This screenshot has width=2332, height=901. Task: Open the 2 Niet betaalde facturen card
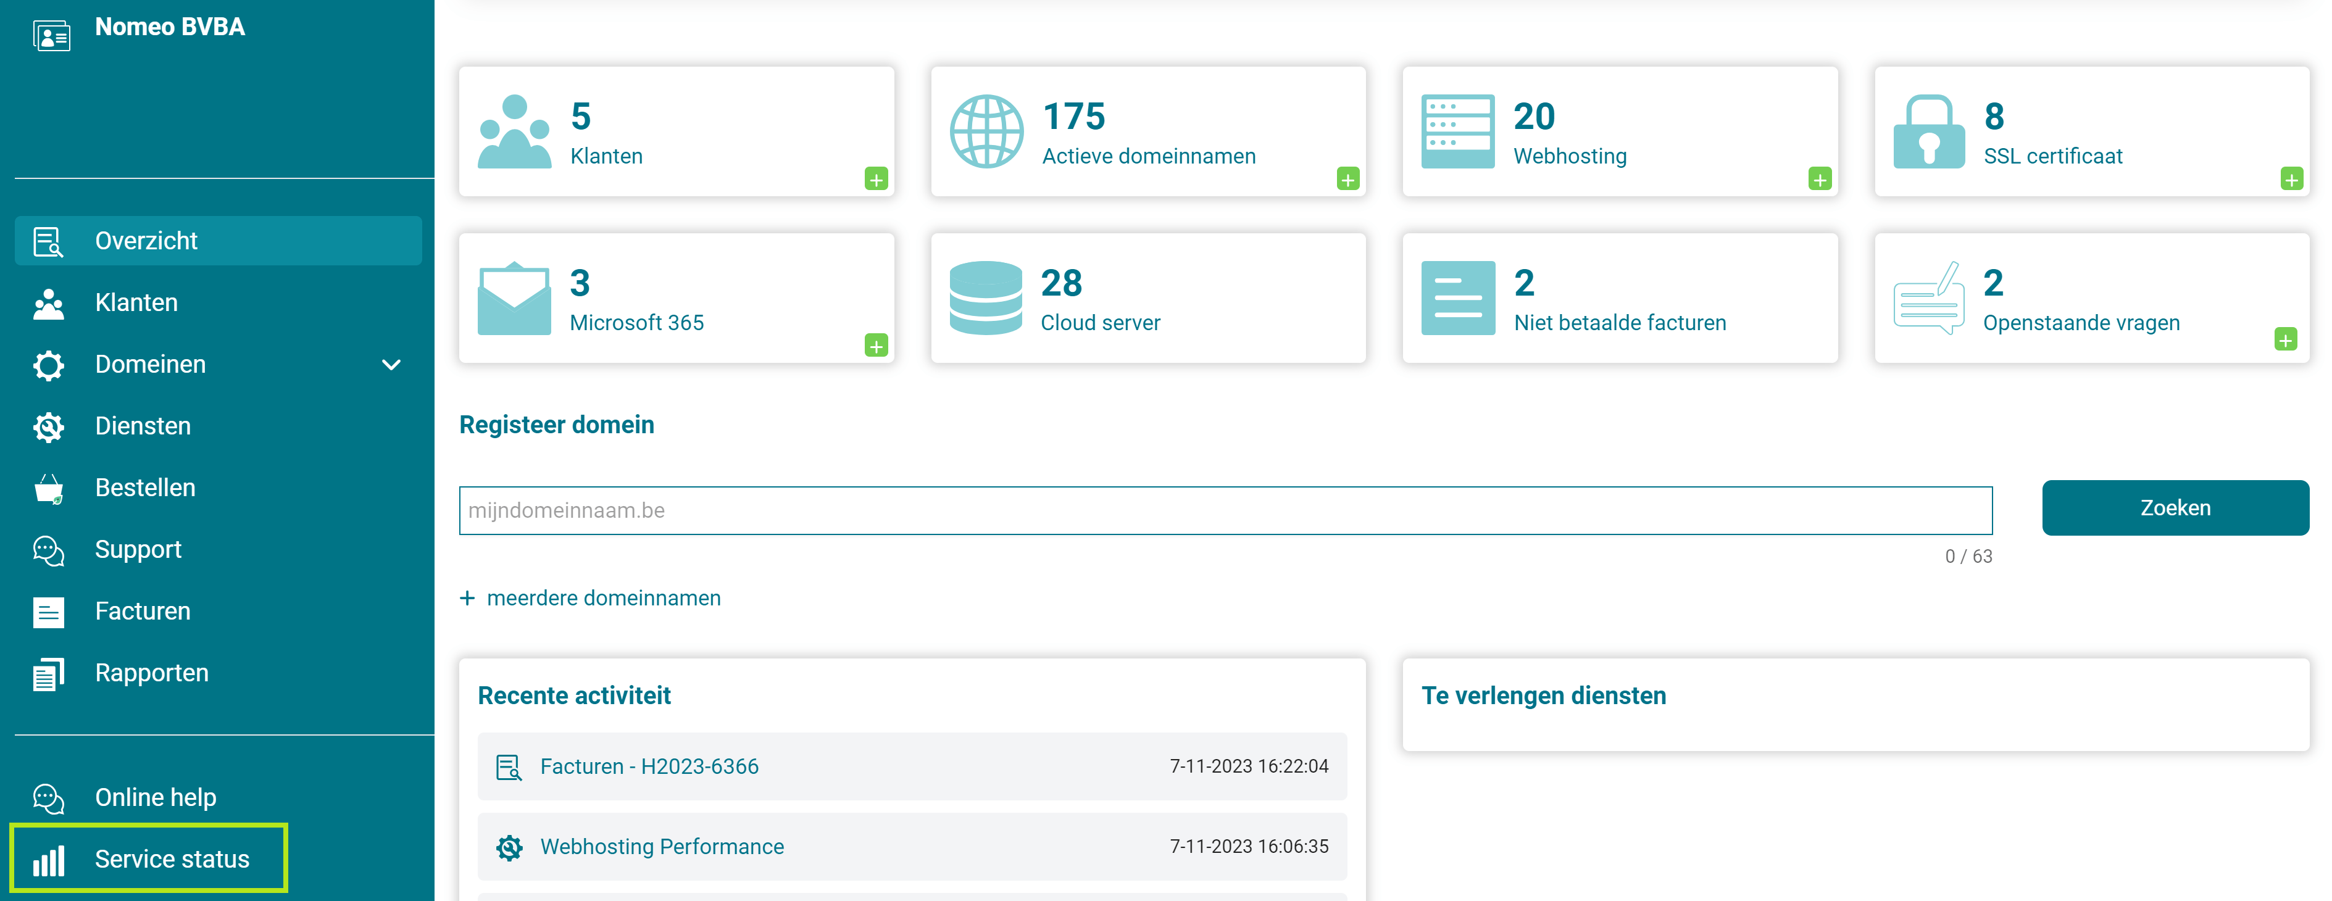(1620, 298)
